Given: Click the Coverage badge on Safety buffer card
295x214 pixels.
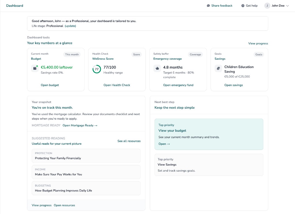Looking at the screenshot, I should click(x=196, y=54).
